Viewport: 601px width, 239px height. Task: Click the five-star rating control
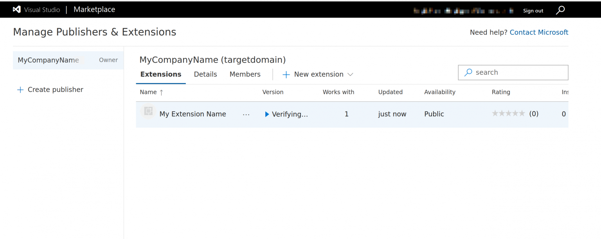click(x=509, y=113)
